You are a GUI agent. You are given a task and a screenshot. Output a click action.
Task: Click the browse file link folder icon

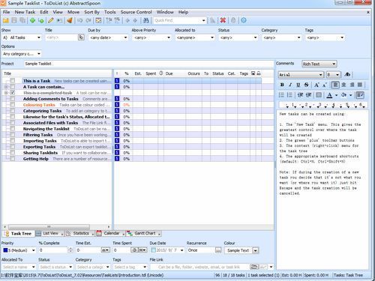(x=254, y=267)
